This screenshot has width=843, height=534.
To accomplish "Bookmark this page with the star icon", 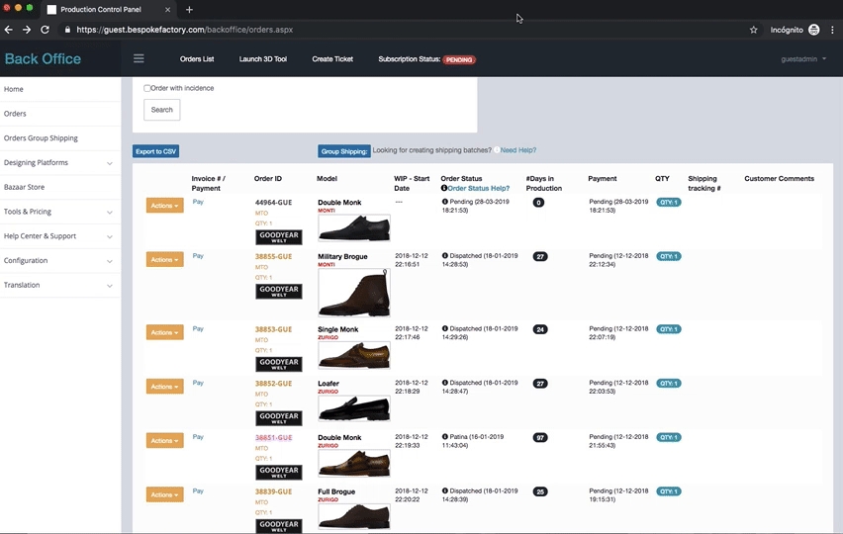I will click(x=754, y=30).
